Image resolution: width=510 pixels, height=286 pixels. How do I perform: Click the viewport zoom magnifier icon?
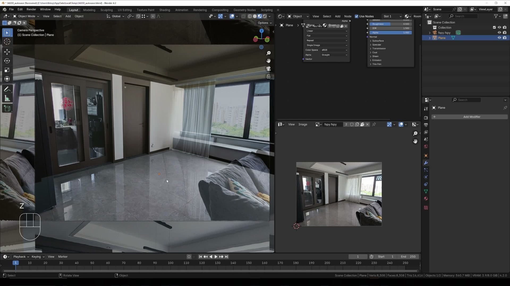269,53
